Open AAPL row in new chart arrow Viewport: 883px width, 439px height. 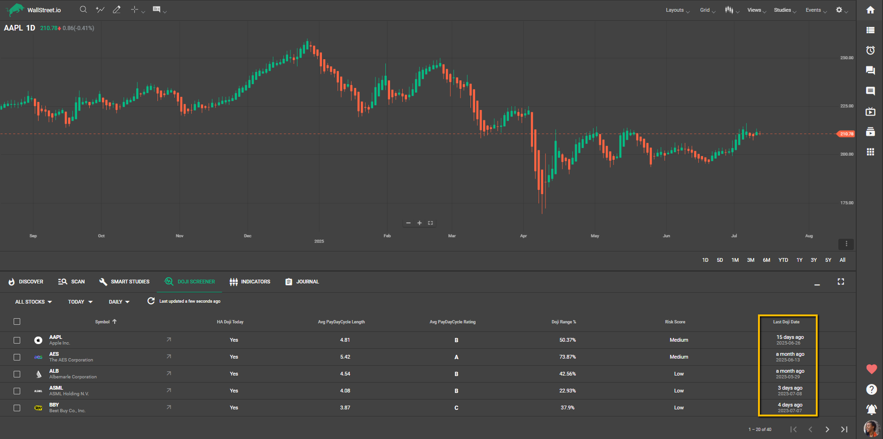tap(169, 339)
